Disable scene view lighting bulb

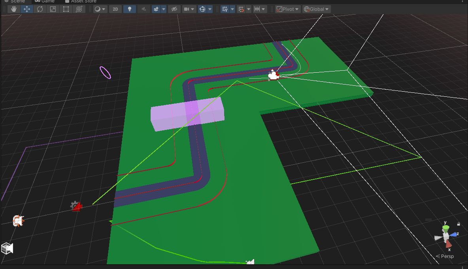pos(129,9)
